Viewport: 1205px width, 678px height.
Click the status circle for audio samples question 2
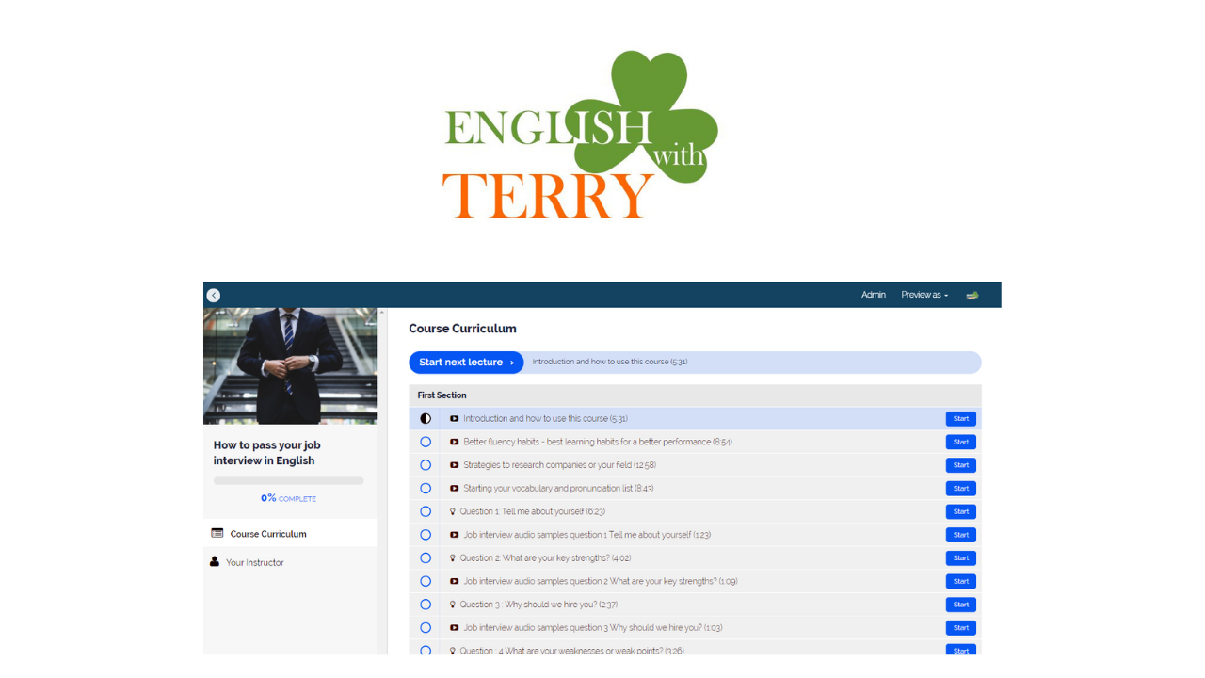click(426, 581)
